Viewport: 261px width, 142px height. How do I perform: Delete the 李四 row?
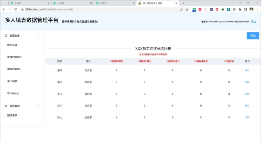[247, 82]
